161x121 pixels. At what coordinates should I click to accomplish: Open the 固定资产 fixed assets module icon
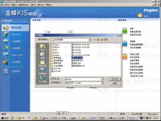[5, 34]
